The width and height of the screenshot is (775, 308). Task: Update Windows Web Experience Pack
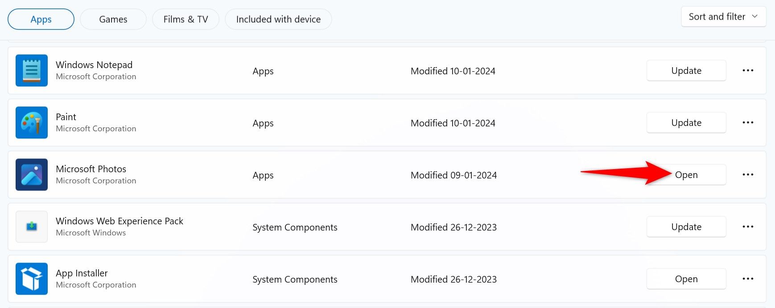click(686, 227)
